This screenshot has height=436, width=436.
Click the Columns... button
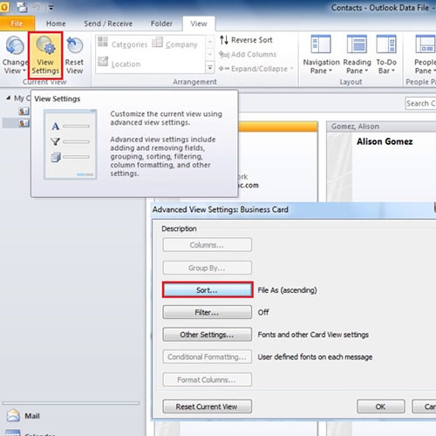click(208, 245)
